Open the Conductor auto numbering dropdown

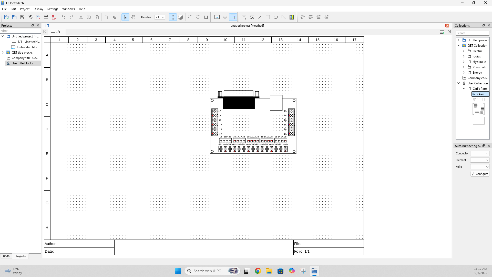[480, 153]
